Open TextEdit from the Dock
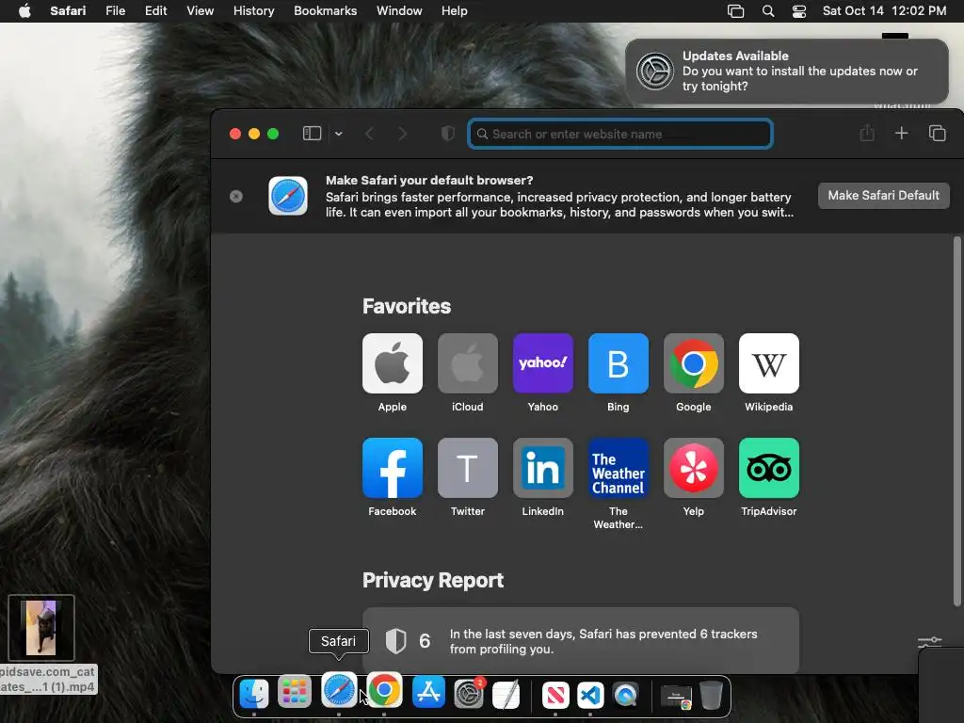The image size is (964, 723). (x=506, y=695)
